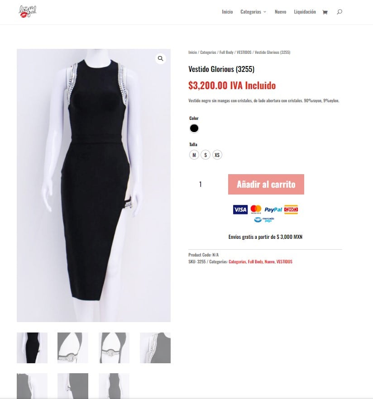373x399 pixels.
Task: Click the Latin Gal logo
Action: 28,12
